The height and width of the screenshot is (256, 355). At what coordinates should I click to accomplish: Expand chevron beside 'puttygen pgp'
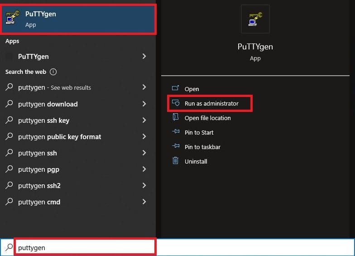(144, 169)
